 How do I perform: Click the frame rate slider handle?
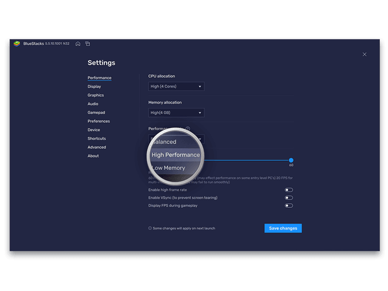pyautogui.click(x=291, y=160)
